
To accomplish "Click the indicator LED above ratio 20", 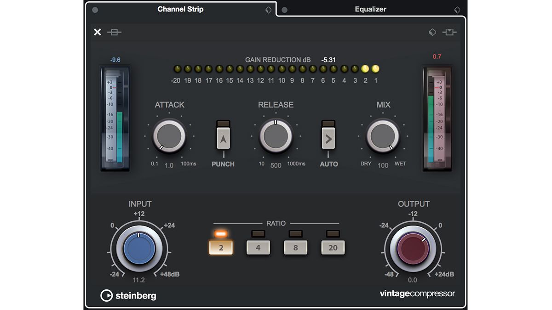I will pyautogui.click(x=333, y=234).
